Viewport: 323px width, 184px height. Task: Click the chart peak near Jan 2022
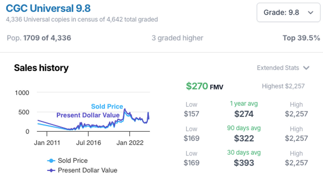[124, 109]
